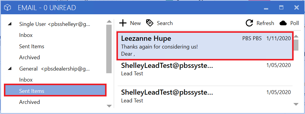This screenshot has height=114, width=305.
Task: Collapse the Single User account tree
Action: coord(10,24)
